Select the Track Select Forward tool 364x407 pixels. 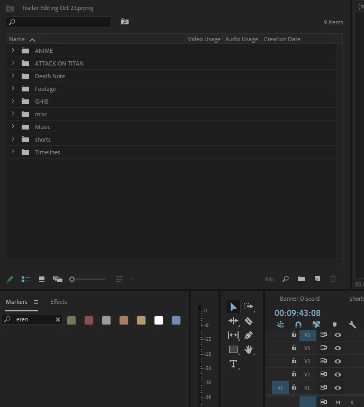tap(248, 307)
